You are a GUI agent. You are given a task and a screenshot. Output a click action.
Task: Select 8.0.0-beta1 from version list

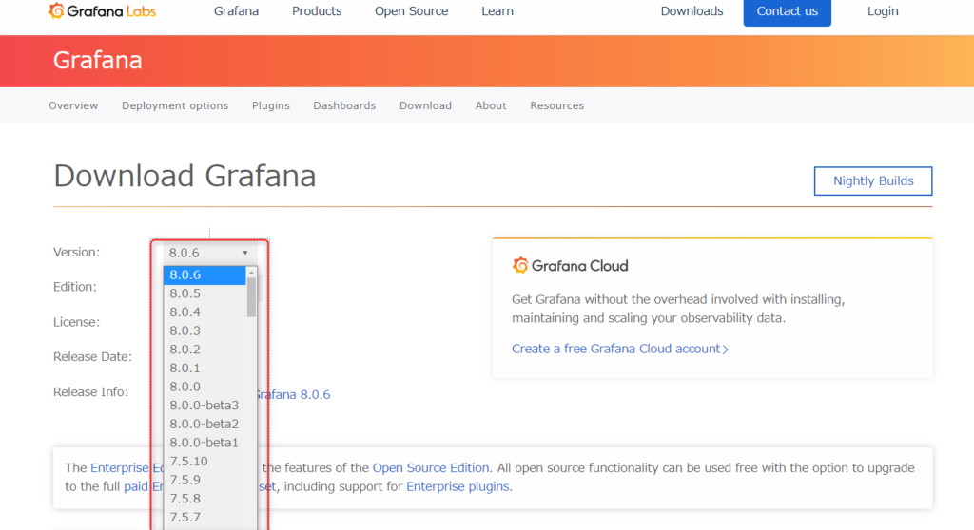pyautogui.click(x=205, y=443)
